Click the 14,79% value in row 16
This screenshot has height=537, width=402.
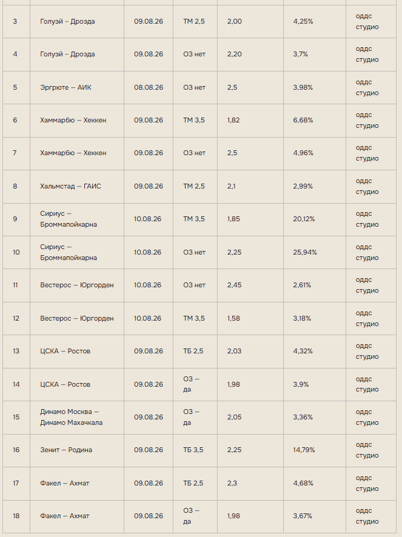pos(304,450)
